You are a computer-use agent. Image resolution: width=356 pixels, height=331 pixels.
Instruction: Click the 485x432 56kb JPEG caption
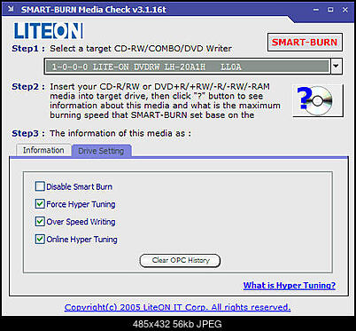[x=177, y=324]
